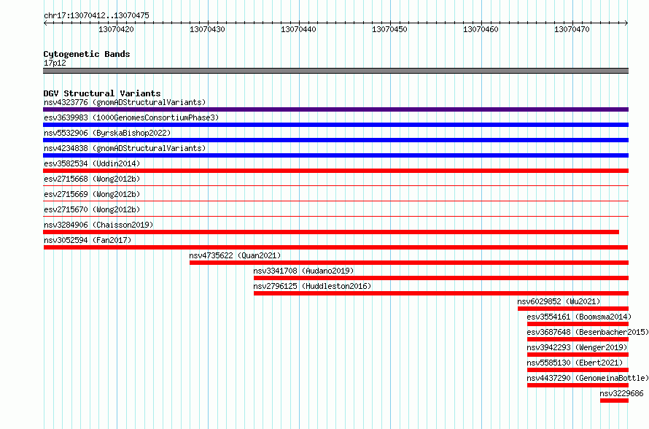Click the gray 17p12 cytogenetic band bar
Viewport: 649px width, 429px height.
click(x=335, y=71)
